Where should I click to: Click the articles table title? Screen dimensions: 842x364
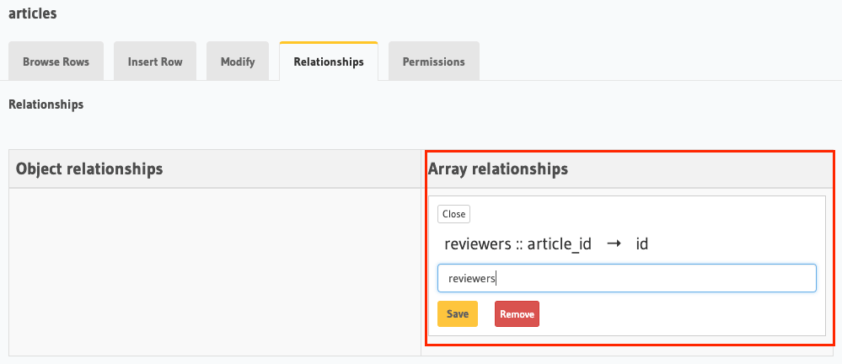coord(33,13)
